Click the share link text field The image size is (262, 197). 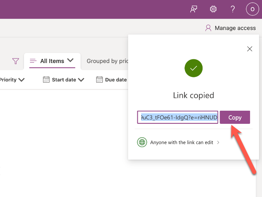click(177, 117)
